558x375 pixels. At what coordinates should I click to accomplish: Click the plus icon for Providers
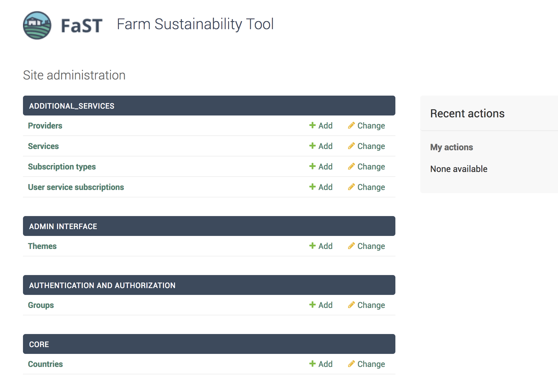coord(312,125)
